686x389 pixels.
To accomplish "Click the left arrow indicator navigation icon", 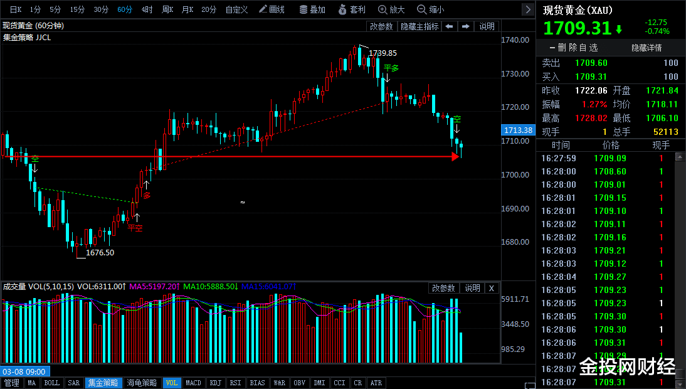I will [449, 26].
